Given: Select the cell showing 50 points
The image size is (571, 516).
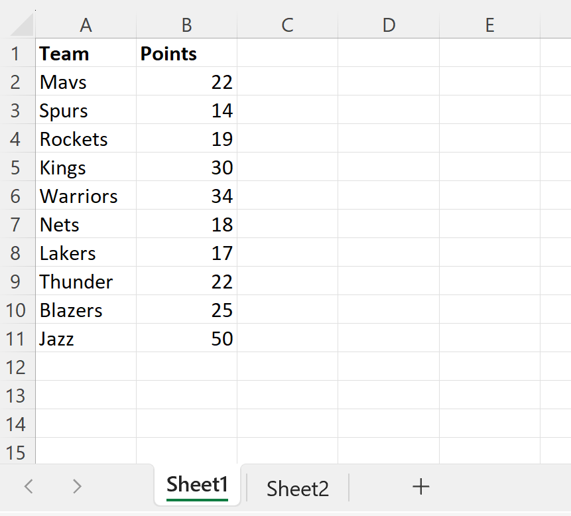Looking at the screenshot, I should [x=186, y=338].
